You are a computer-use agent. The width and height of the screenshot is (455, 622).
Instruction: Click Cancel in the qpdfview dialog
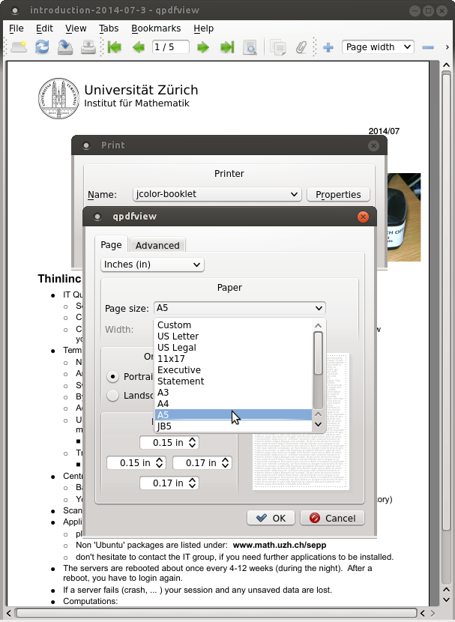point(332,518)
